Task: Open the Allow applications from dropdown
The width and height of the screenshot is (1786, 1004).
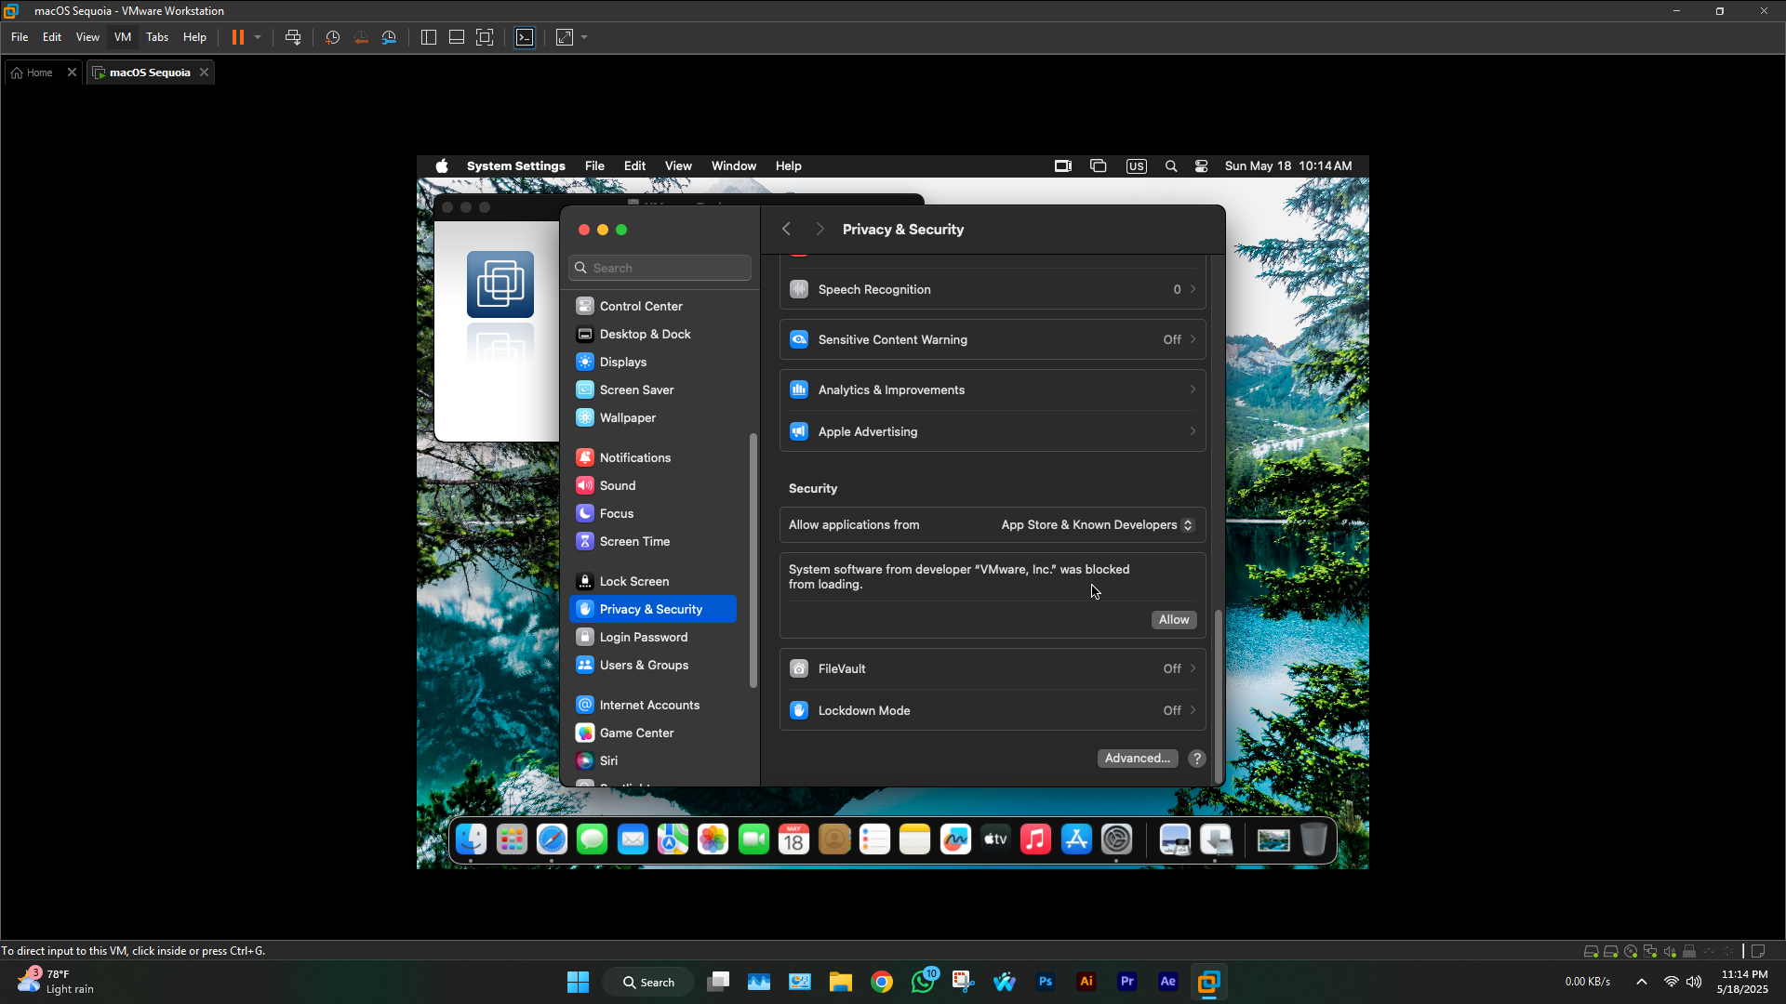Action: (1098, 525)
